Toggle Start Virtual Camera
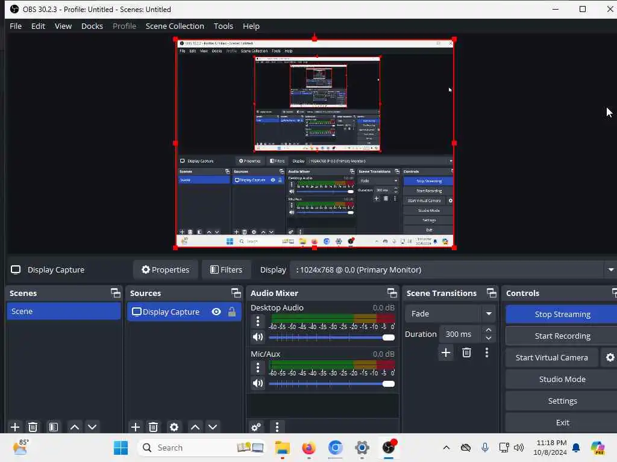 point(552,358)
